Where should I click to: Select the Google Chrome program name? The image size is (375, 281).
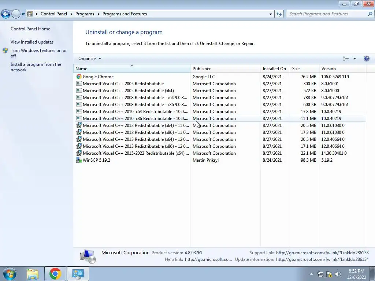click(x=98, y=77)
